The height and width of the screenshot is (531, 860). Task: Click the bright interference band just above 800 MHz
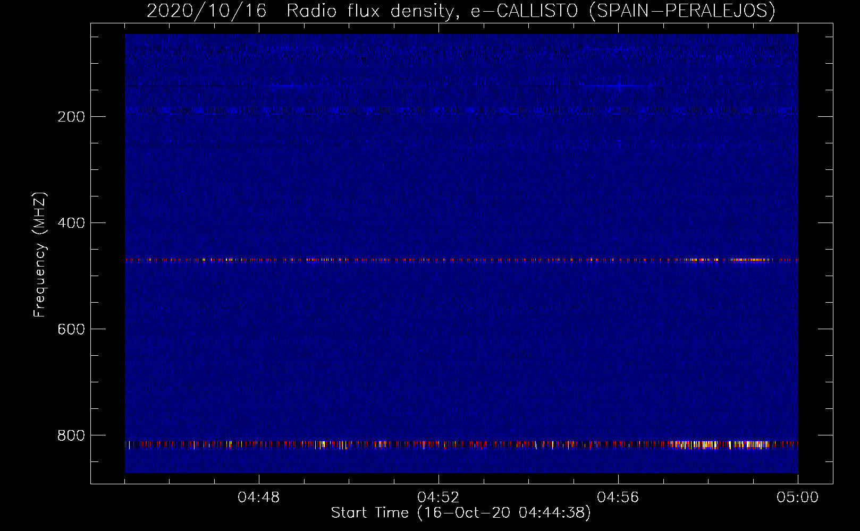[461, 444]
